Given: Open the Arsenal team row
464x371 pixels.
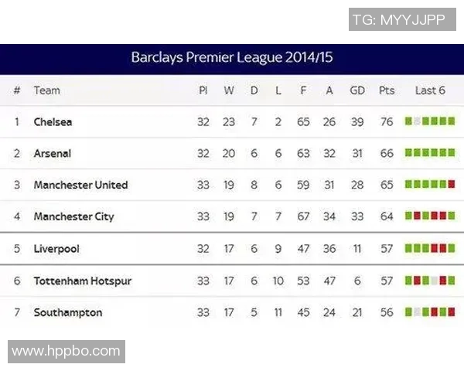Looking at the screenshot, I should [53, 154].
